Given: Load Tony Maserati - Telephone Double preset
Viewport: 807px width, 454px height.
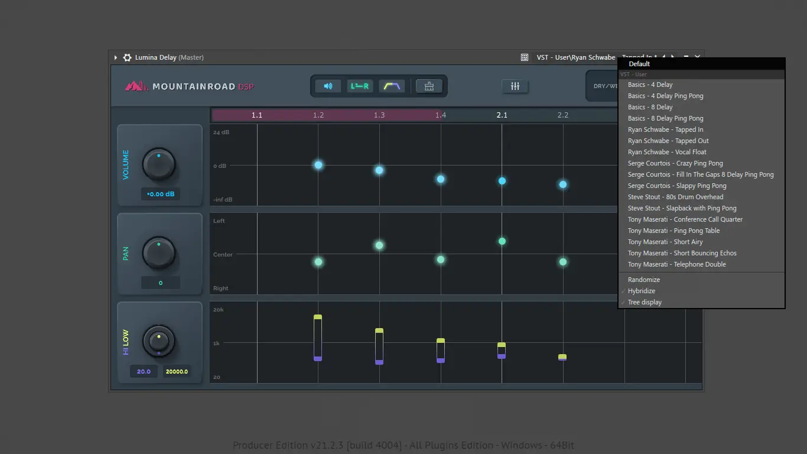Looking at the screenshot, I should pyautogui.click(x=701, y=264).
